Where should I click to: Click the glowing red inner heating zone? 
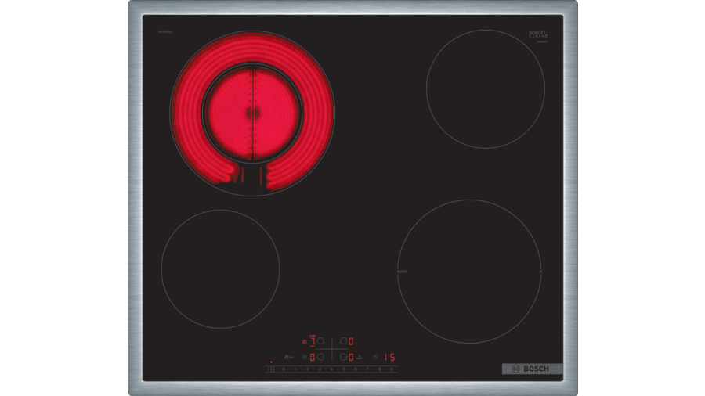coord(252,113)
